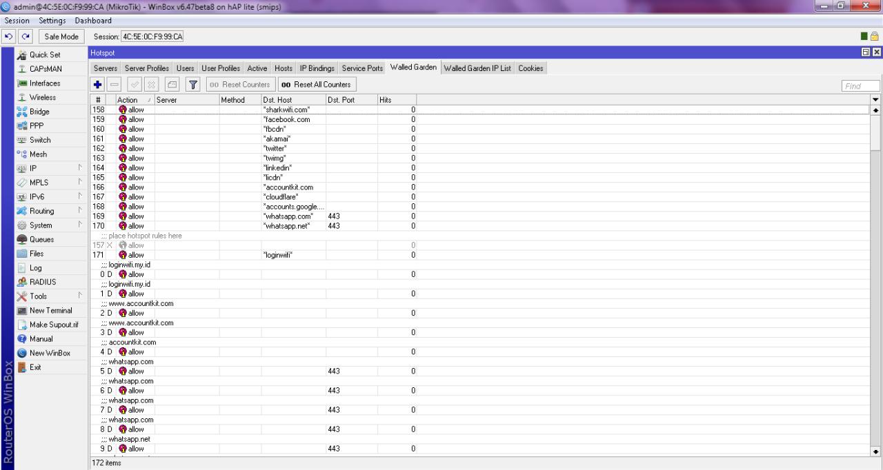Click the undo arrow icon
883x470 pixels.
8,37
